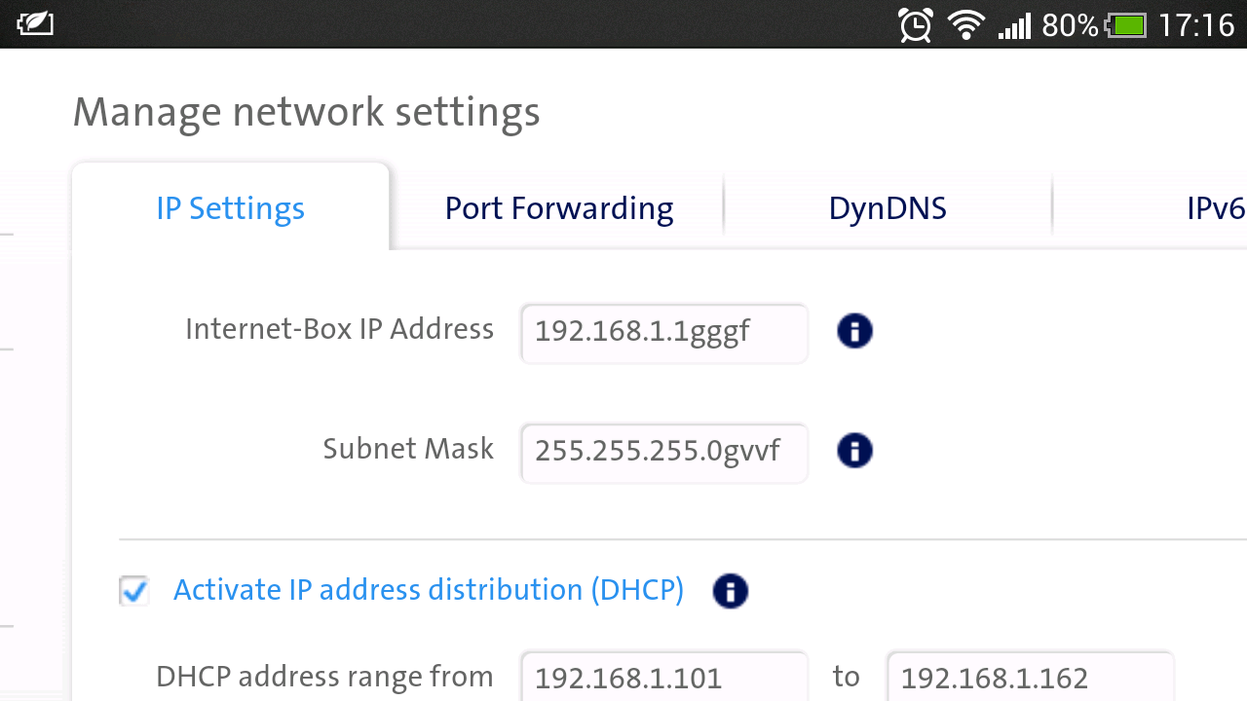Edit the DHCP range start address field
This screenshot has height=701, width=1247.
click(664, 678)
